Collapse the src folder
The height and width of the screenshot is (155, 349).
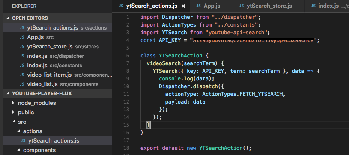[x=13, y=122]
